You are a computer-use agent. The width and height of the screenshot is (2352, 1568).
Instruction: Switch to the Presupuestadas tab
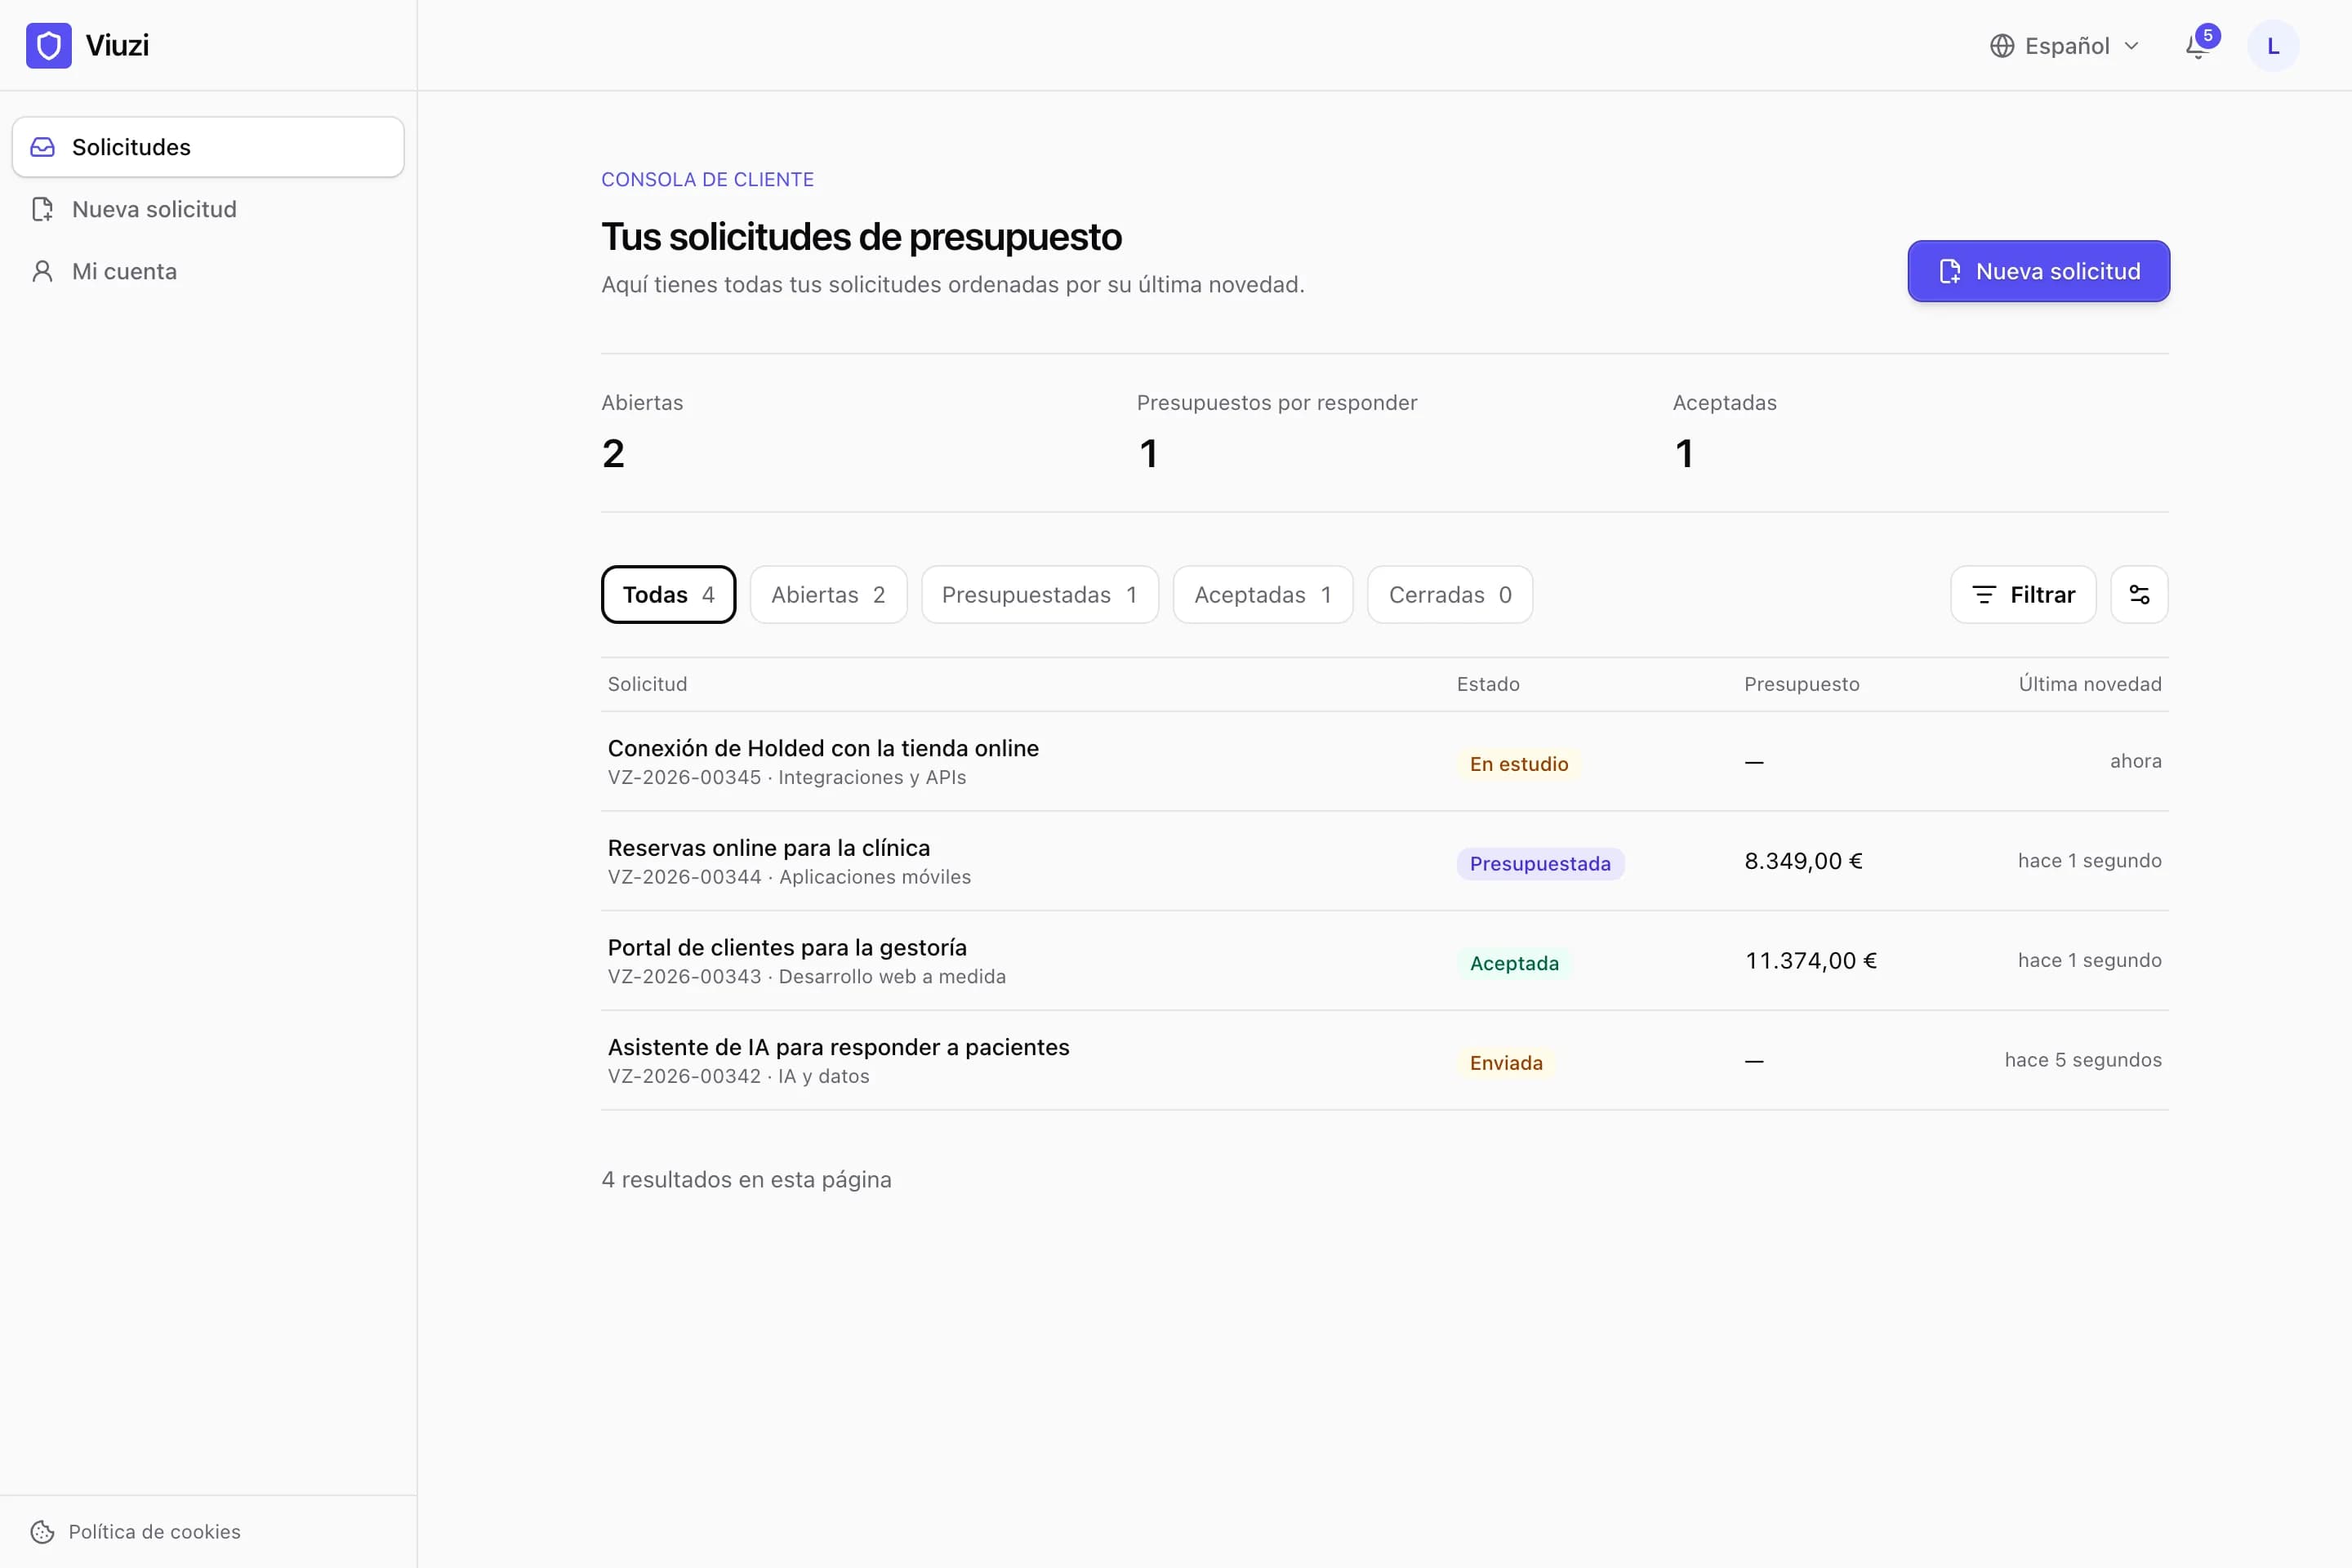(1040, 595)
